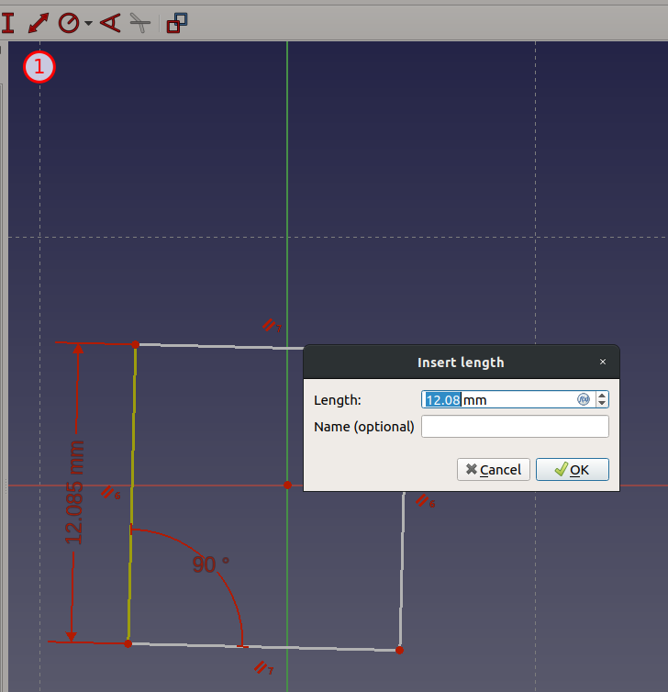Select the diagonal distance constraint tool

pos(39,22)
